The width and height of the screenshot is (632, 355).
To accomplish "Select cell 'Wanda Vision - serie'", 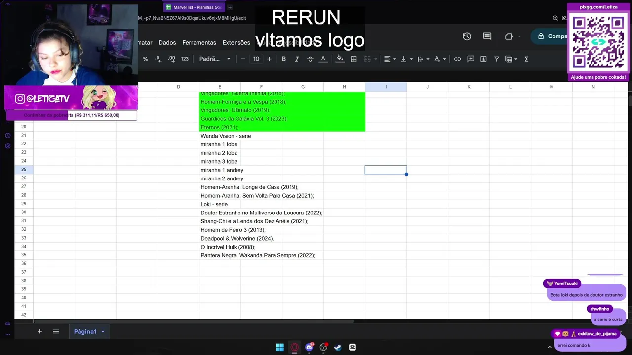I will point(226,136).
